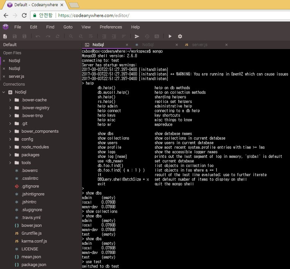Open the LICENSE file

[x=30, y=249]
